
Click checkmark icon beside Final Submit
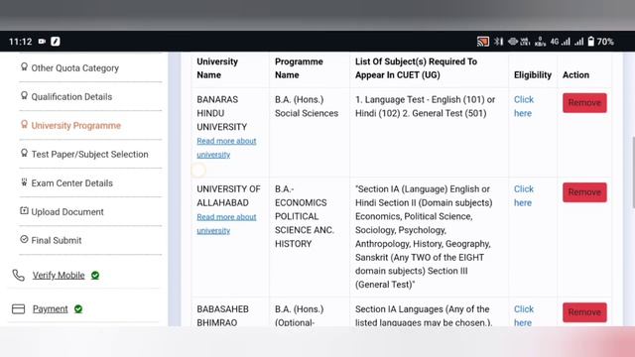[x=24, y=239]
